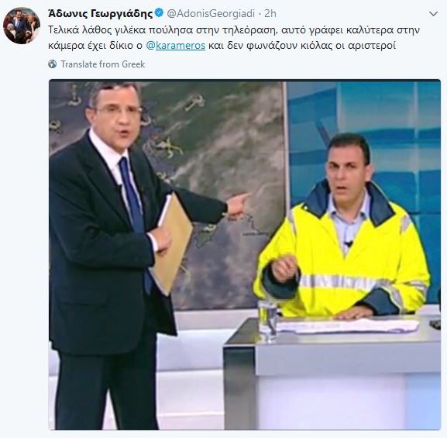447x438 pixels.
Task: Expand the tweet options chevron menu
Action: coord(433,14)
